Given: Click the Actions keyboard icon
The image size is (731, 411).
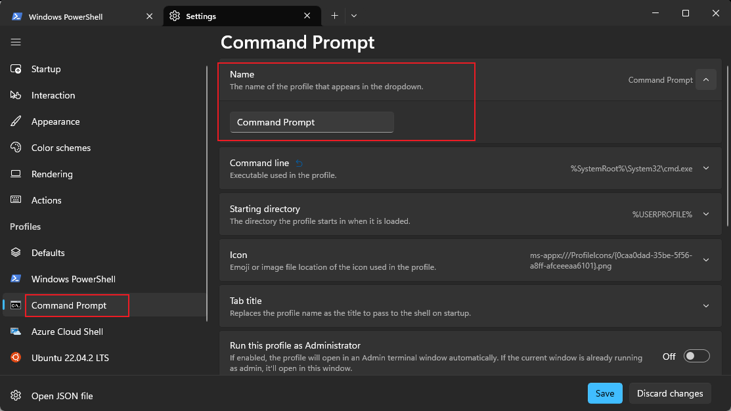Looking at the screenshot, I should click(x=16, y=200).
